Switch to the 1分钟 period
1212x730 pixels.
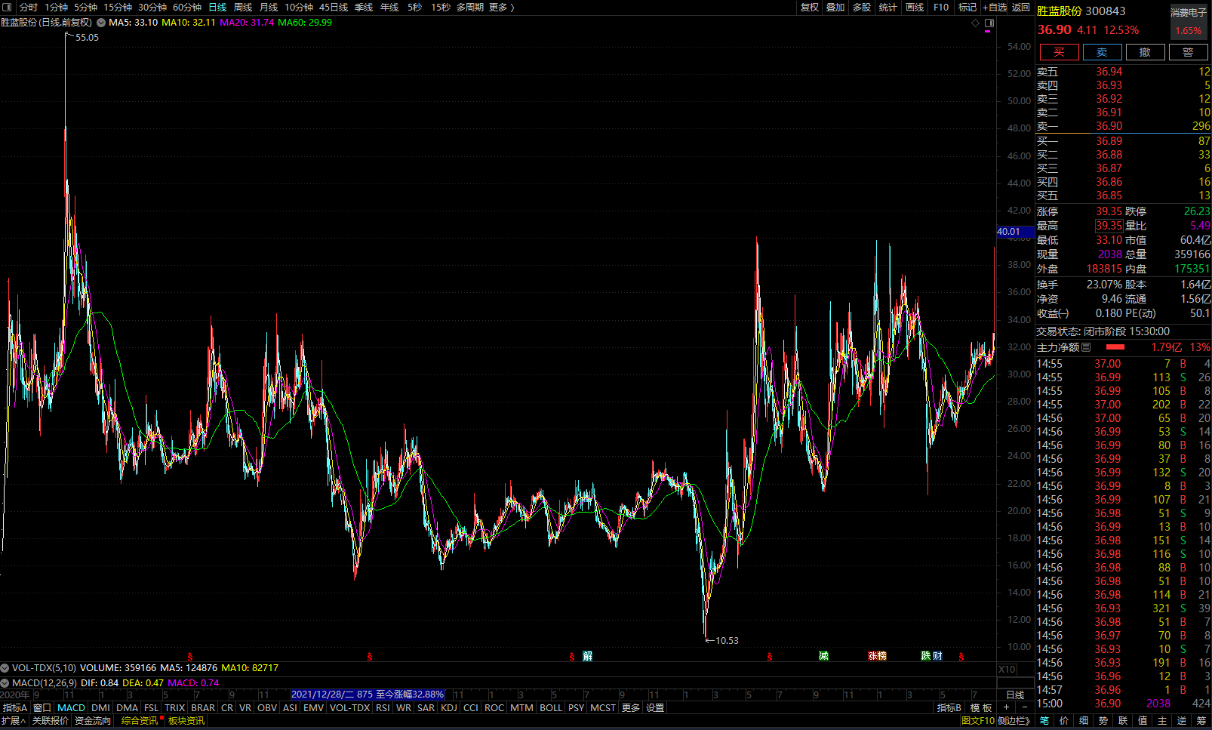pyautogui.click(x=56, y=7)
